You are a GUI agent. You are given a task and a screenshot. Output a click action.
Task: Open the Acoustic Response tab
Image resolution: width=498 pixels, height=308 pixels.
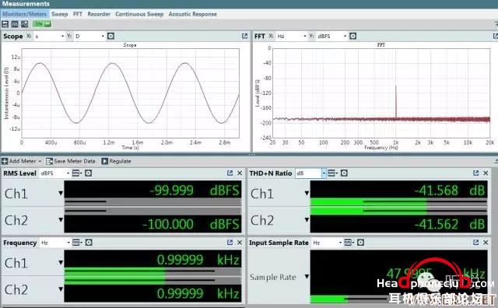pos(193,14)
